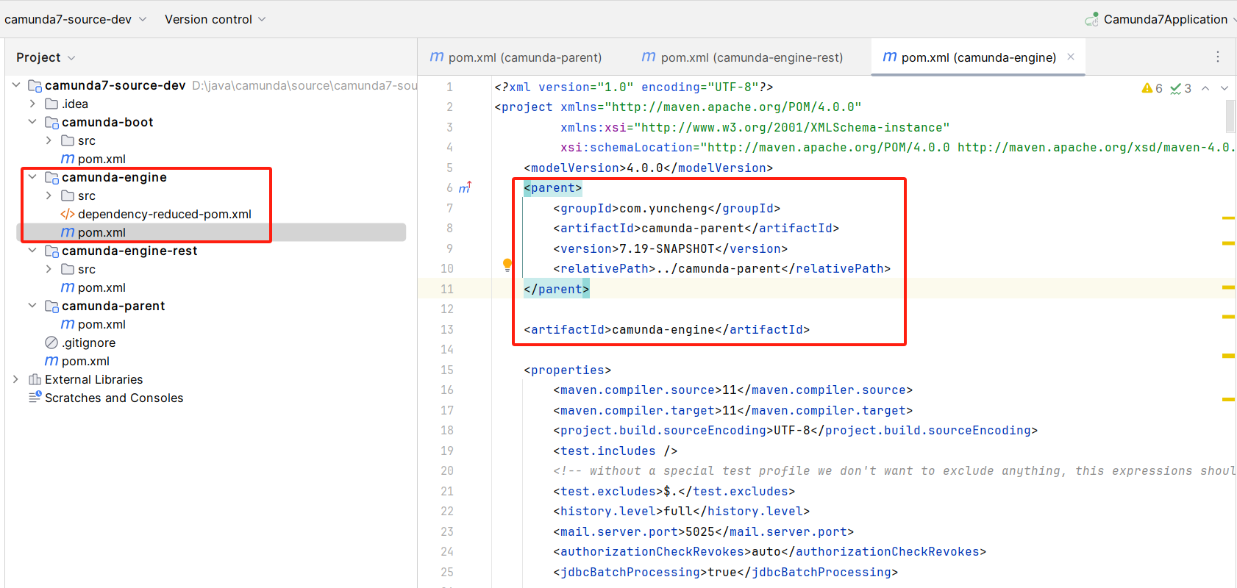
Task: Expand the External Libraries node
Action: pyautogui.click(x=16, y=379)
